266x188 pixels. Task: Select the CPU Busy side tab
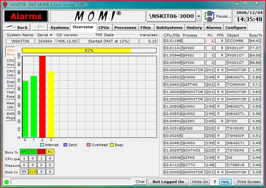coord(10,52)
